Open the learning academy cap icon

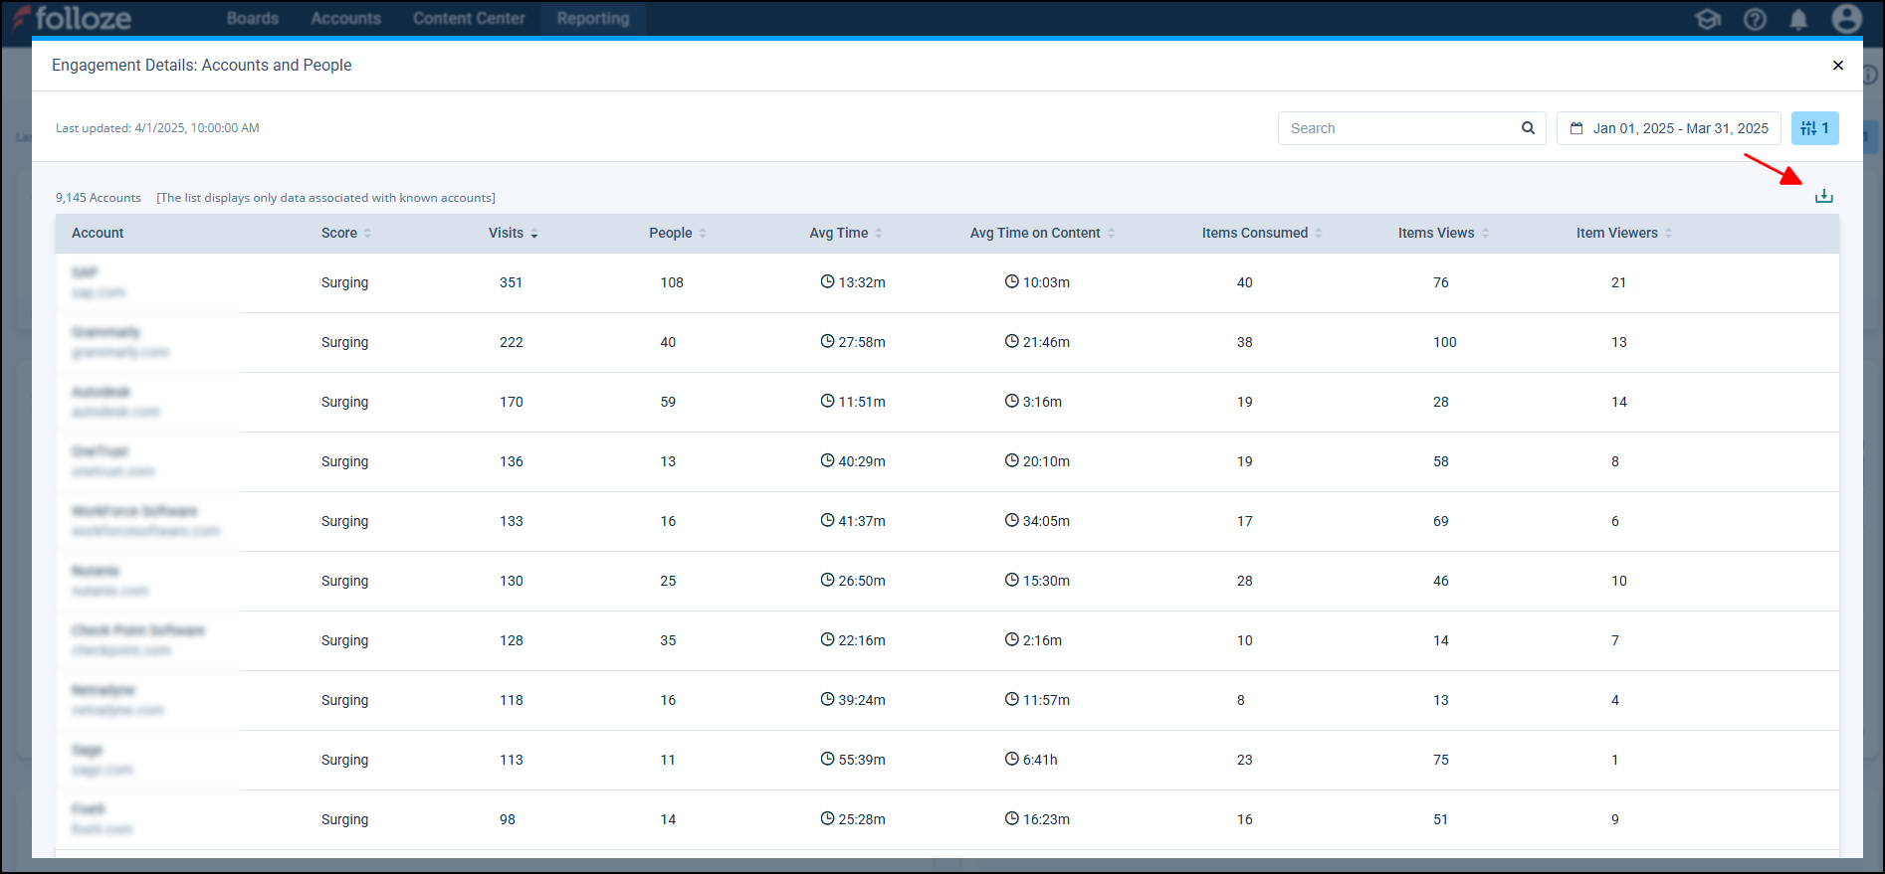(x=1708, y=19)
